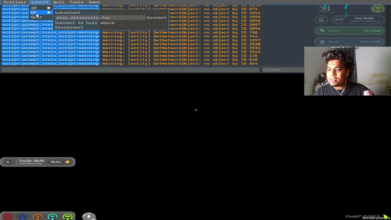This screenshot has height=220, width=391.
Task: Click the webcam video thumbnail
Action: click(x=348, y=71)
